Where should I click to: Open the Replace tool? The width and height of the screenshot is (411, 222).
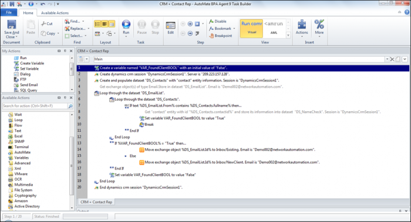tap(75, 29)
